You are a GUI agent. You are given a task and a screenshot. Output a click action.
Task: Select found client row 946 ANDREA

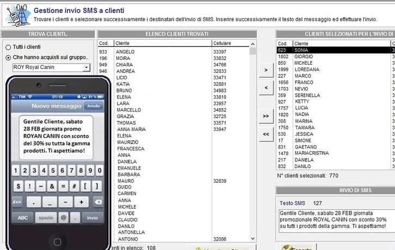174,71
